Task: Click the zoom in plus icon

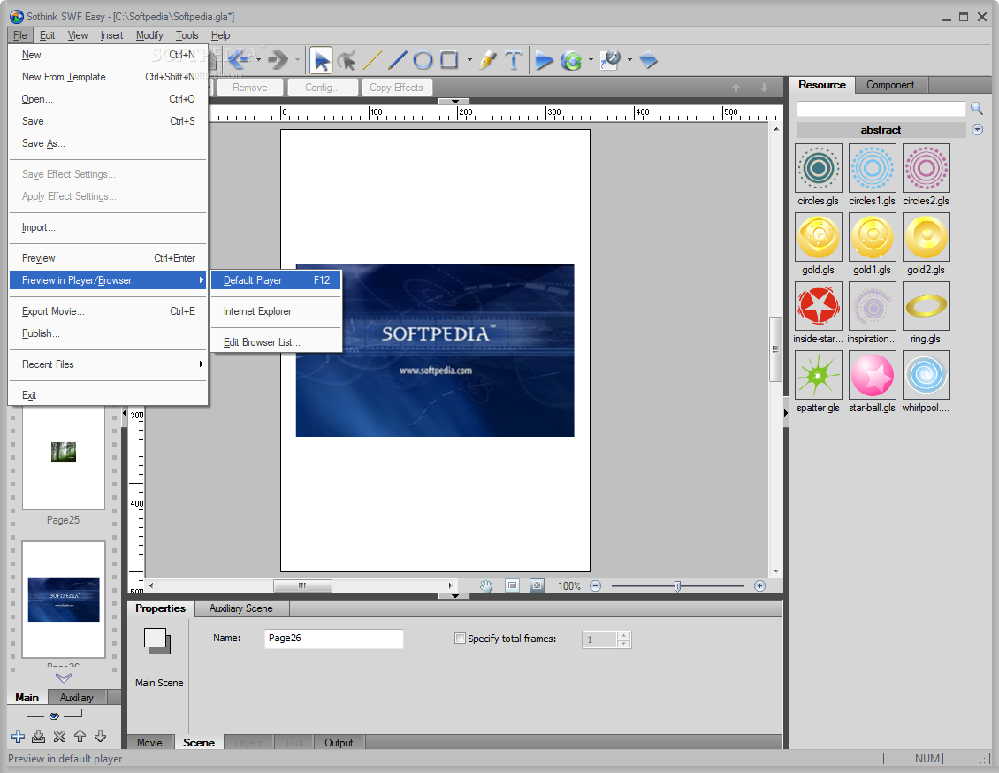Action: pos(759,585)
